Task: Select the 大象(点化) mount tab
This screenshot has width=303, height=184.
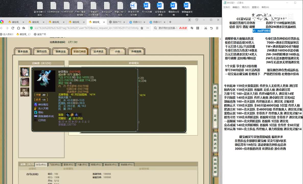Action: click(82, 165)
